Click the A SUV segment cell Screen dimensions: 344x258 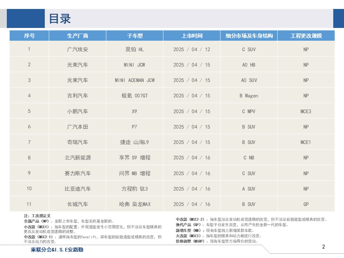(x=249, y=189)
